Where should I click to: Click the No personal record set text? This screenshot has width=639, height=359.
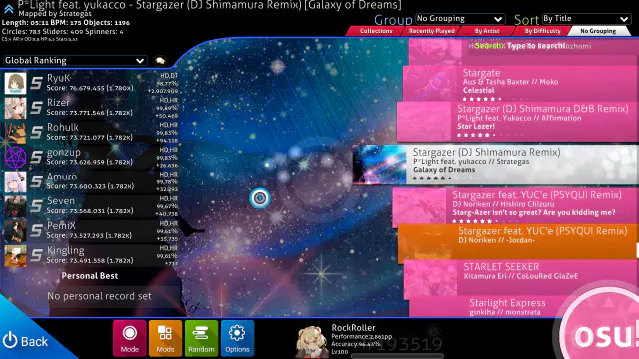[99, 296]
